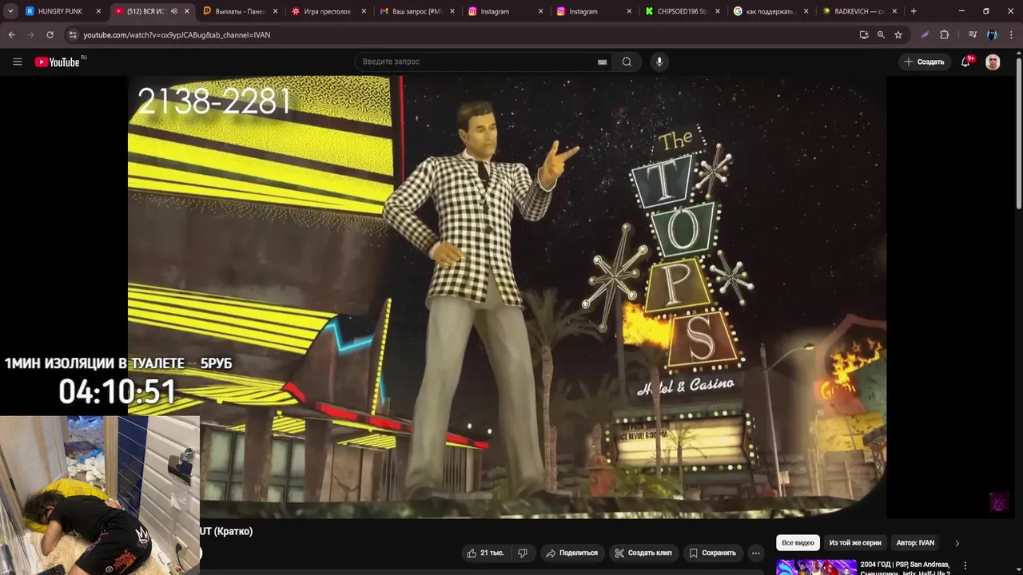This screenshot has width=1023, height=575.
Task: Start voice search with microphone icon
Action: point(659,61)
